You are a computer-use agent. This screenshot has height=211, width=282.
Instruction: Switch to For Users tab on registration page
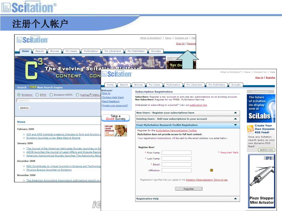154,85
